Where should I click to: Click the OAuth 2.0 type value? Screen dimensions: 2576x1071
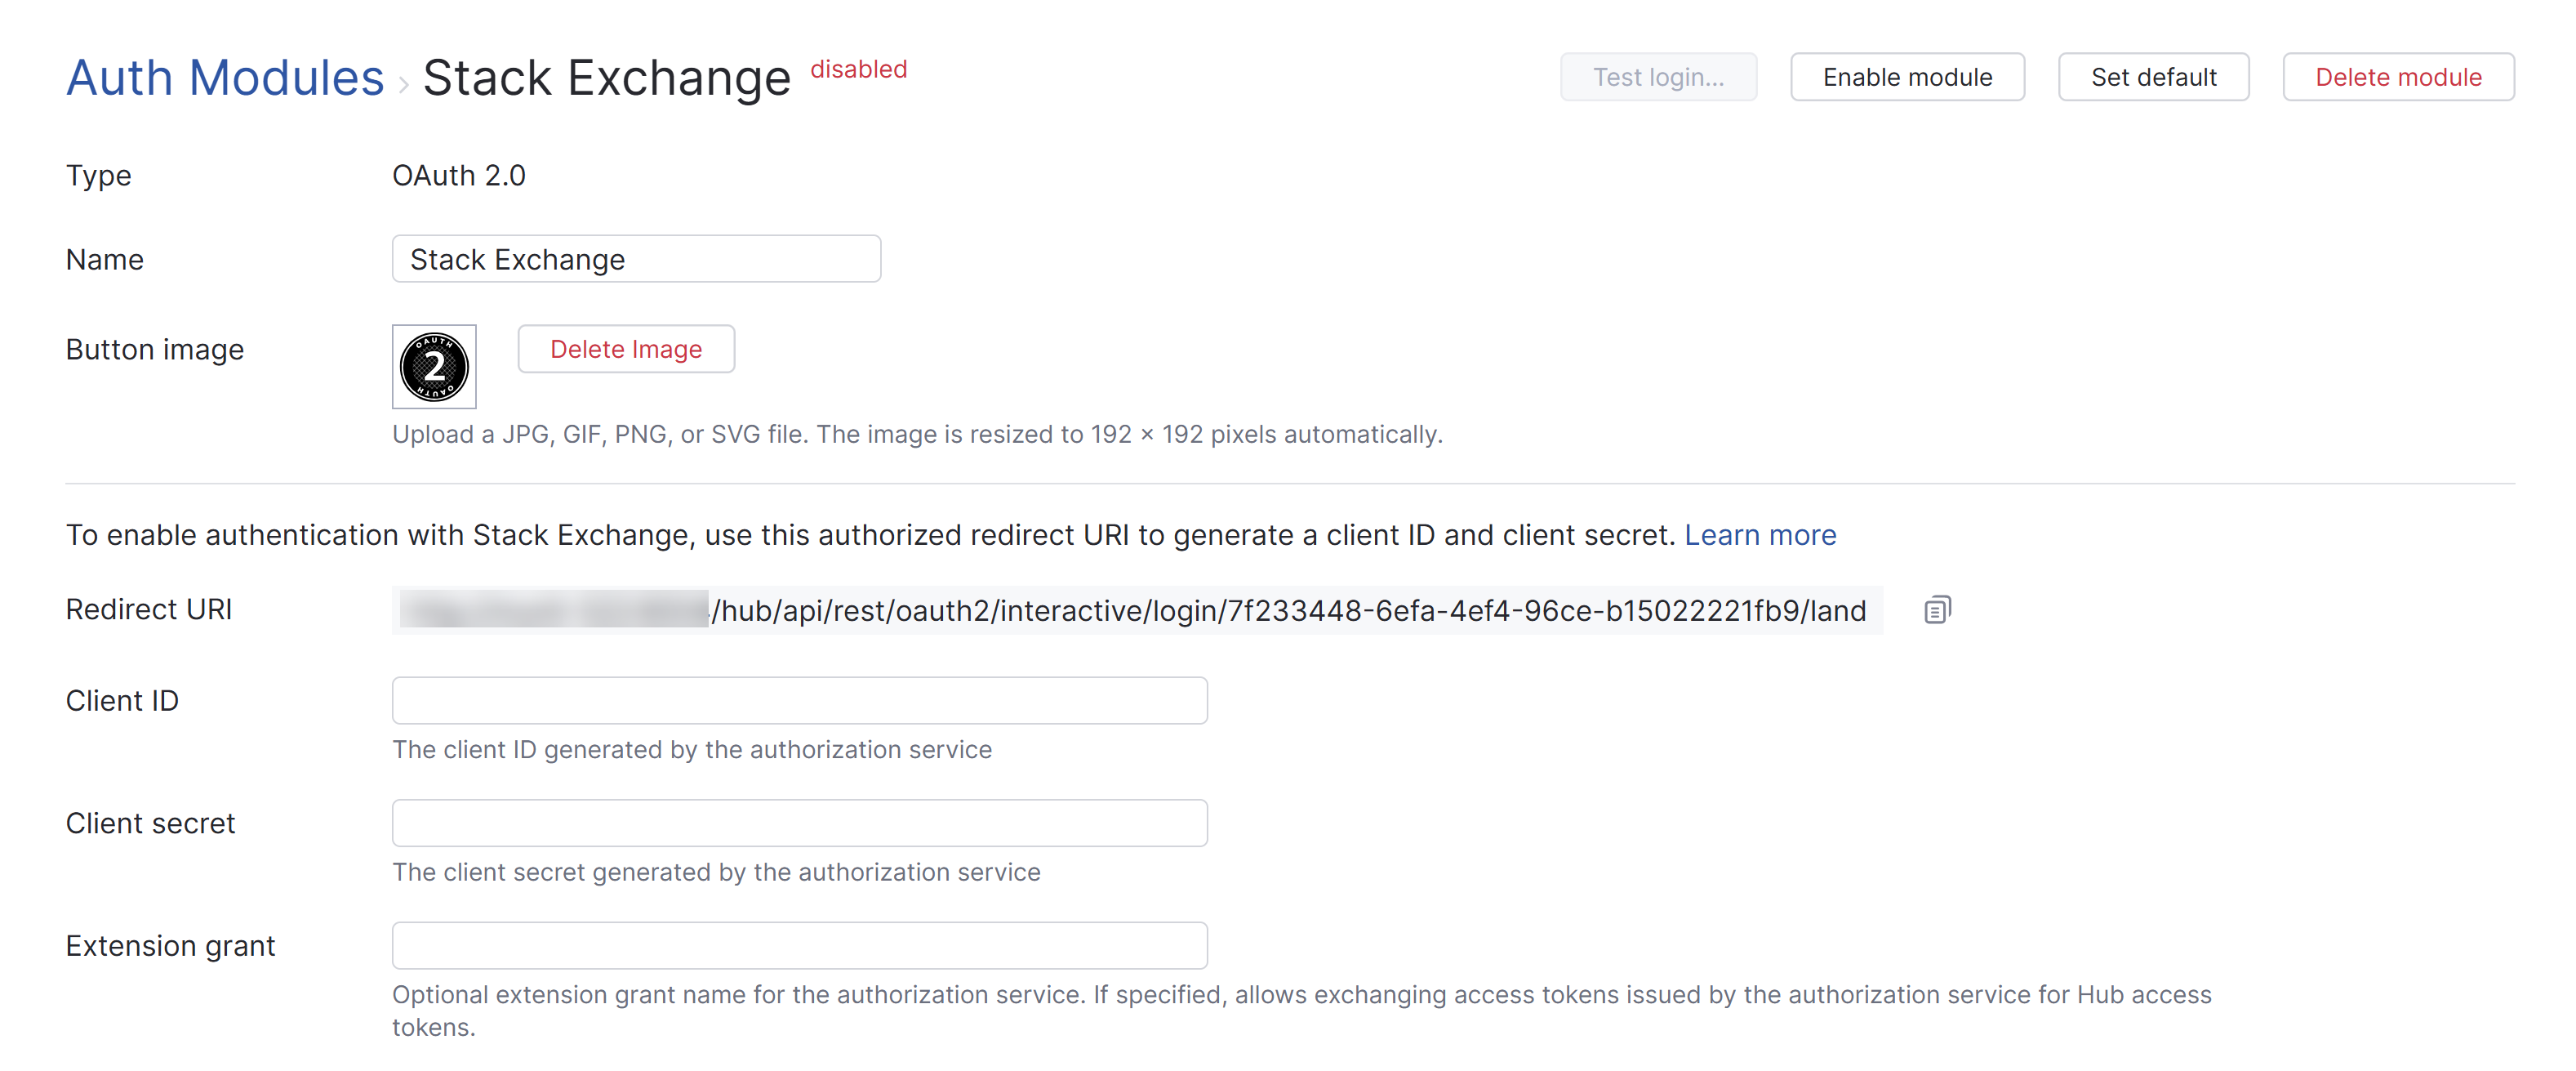coord(458,175)
